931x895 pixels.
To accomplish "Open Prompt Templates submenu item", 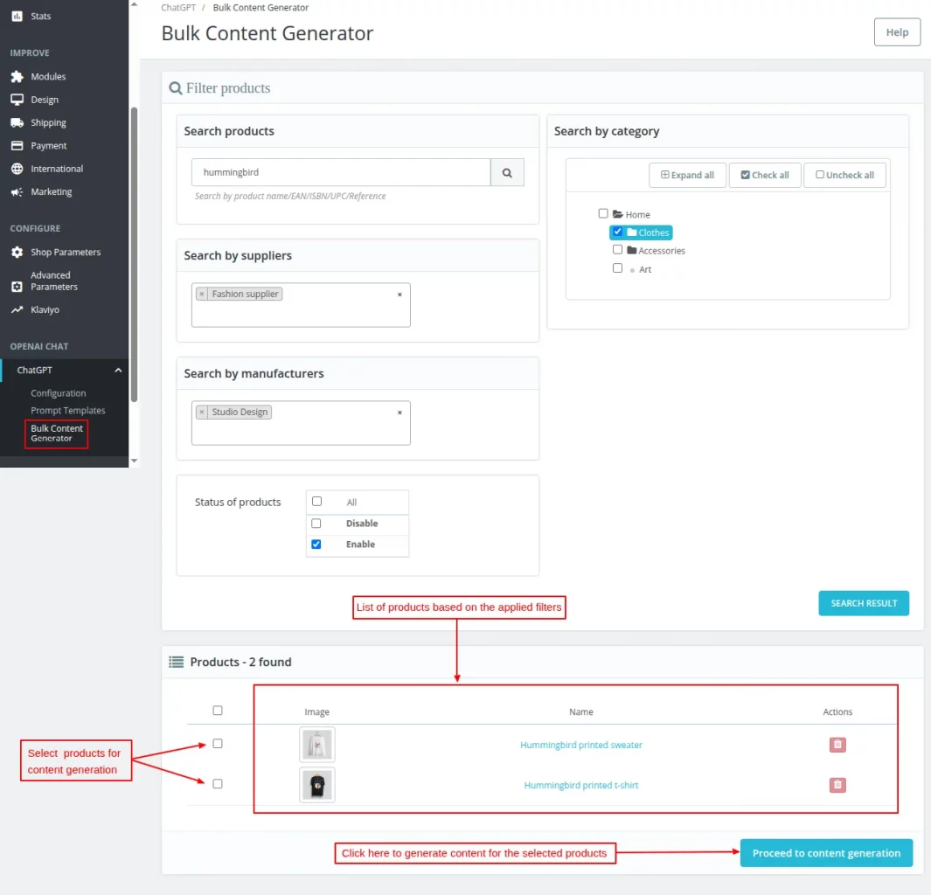I will click(67, 410).
